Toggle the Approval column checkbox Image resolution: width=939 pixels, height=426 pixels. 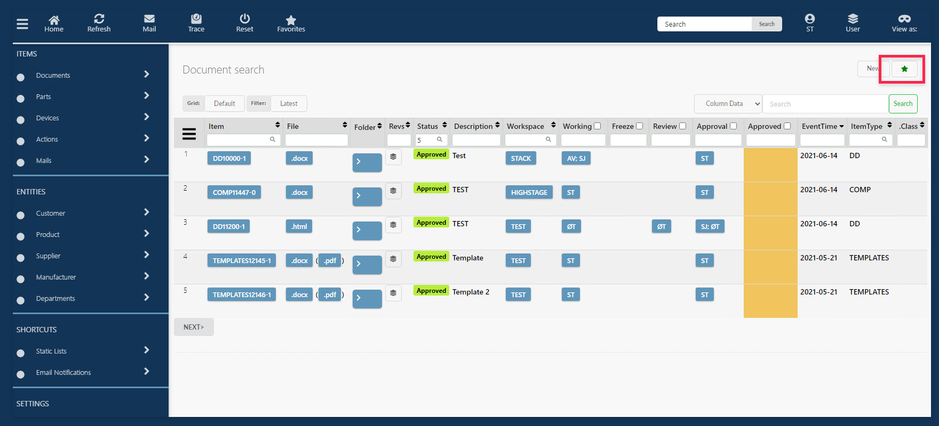coord(734,126)
